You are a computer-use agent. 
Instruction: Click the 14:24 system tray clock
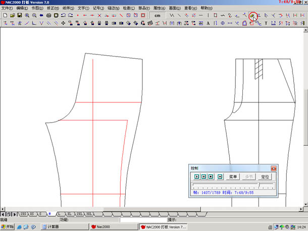point(301,227)
